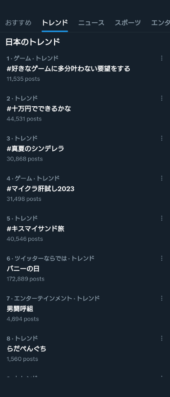Open the 男闘呼組 entertainment trend
The width and height of the screenshot is (170, 397).
point(85,308)
